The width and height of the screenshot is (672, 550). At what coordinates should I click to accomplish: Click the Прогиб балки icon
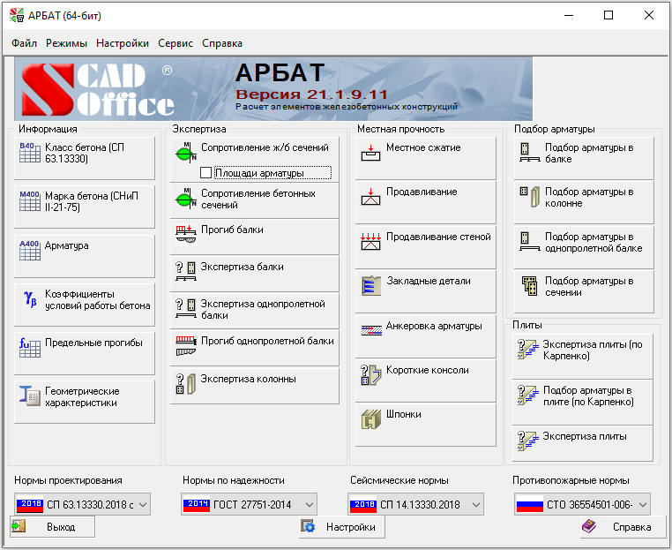coord(185,233)
